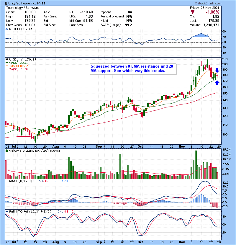Select the Low value 175.21
Viewport: 236px width, 245px height.
click(x=30, y=21)
